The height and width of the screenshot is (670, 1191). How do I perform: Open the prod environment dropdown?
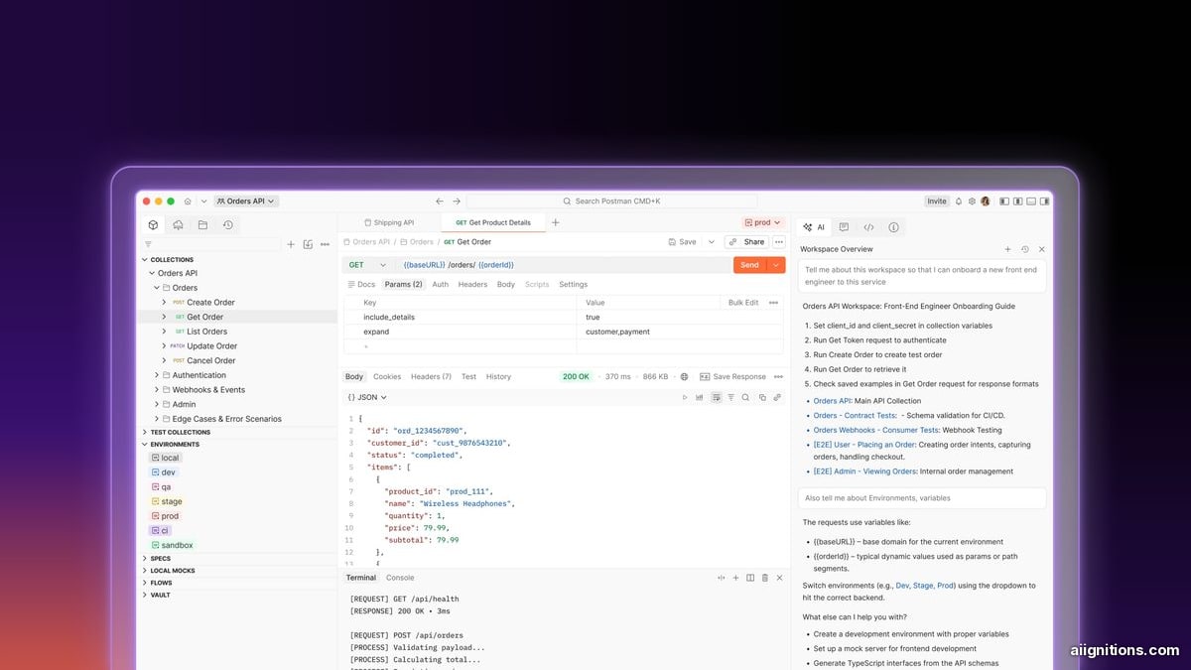[x=763, y=222]
